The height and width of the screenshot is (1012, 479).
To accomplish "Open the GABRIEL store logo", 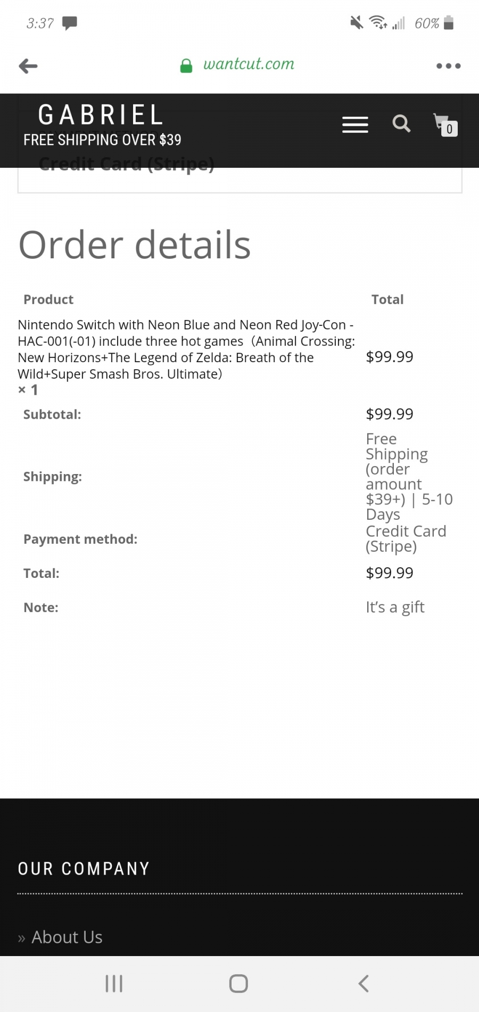I will (101, 115).
